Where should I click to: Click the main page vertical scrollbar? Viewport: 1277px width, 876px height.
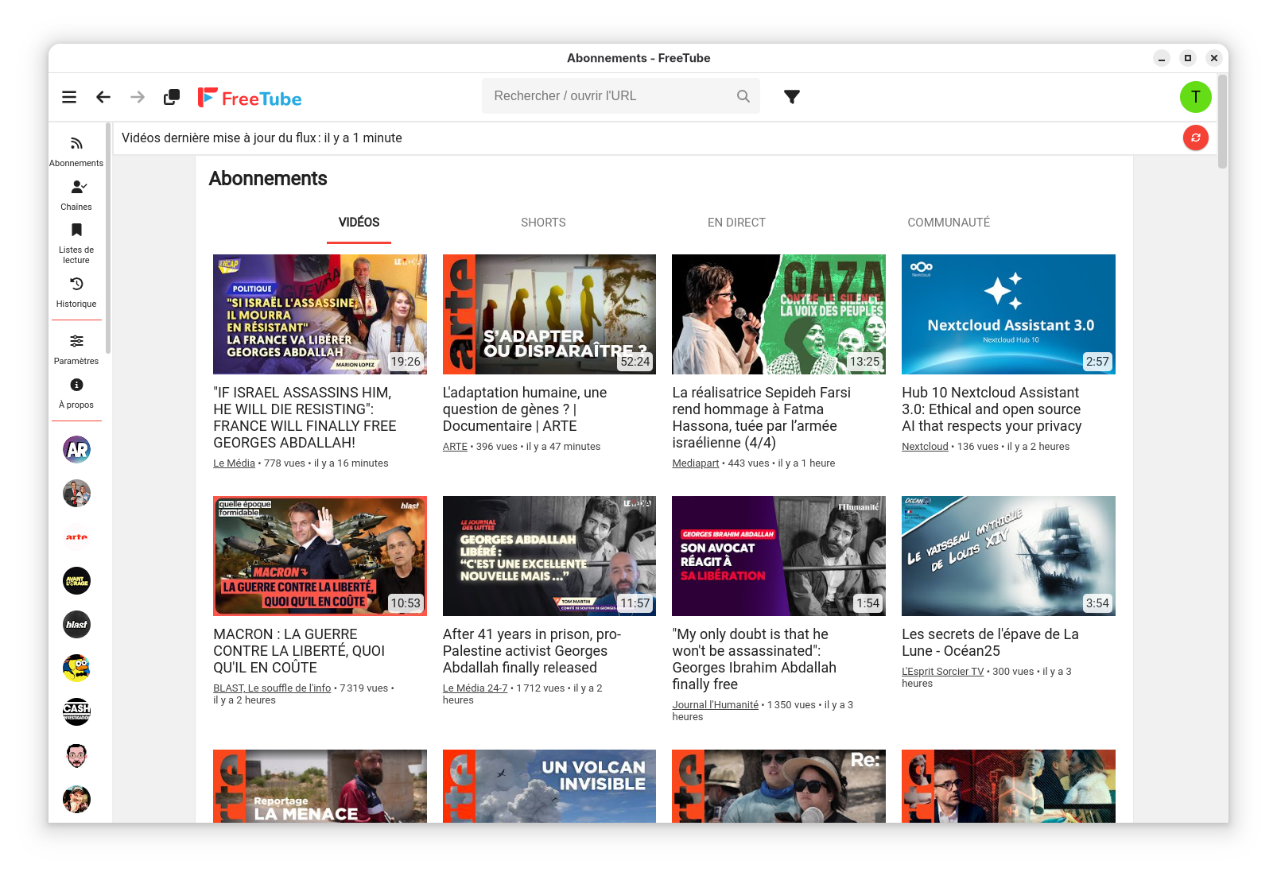pyautogui.click(x=1222, y=122)
